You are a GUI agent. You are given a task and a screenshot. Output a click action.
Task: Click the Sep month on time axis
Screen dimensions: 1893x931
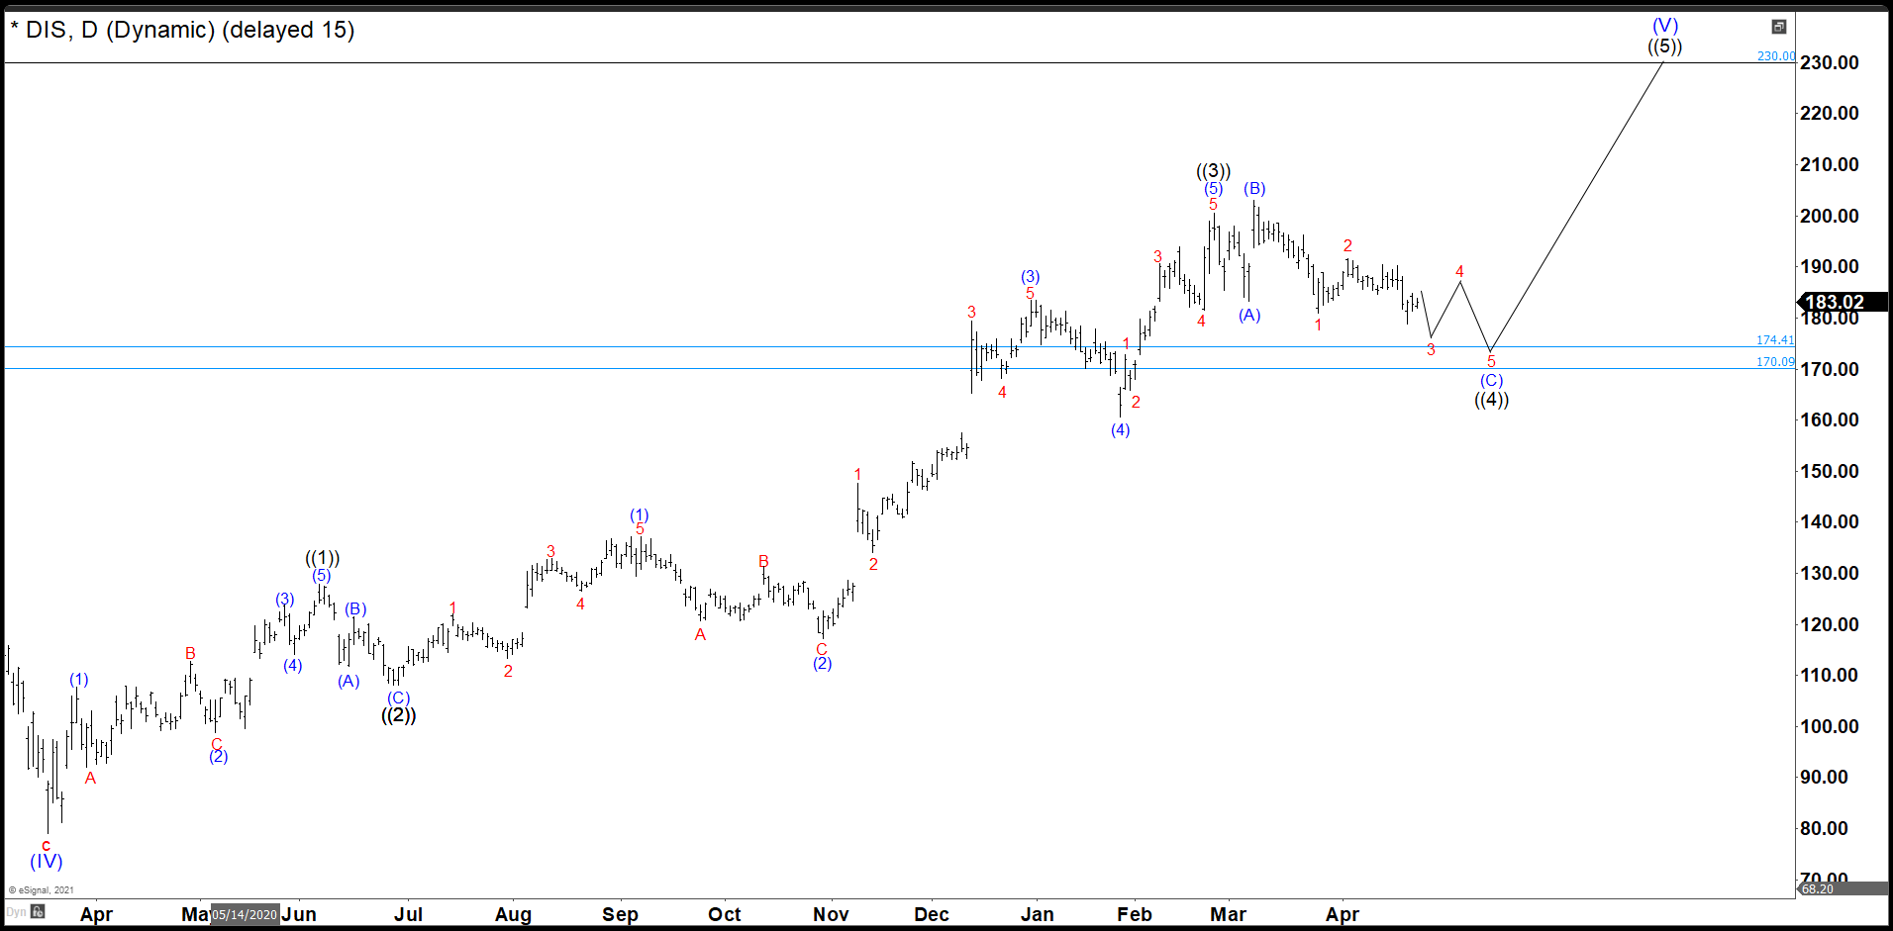point(620,914)
